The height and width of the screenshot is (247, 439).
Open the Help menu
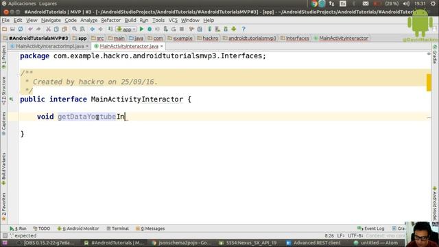coord(209,20)
